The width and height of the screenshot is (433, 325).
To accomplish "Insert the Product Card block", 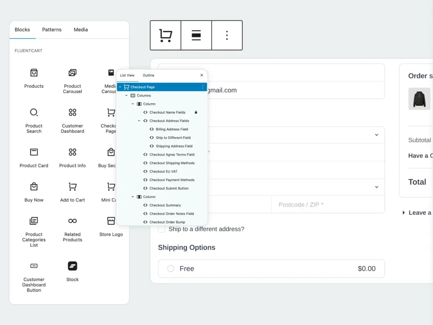I will point(34,158).
